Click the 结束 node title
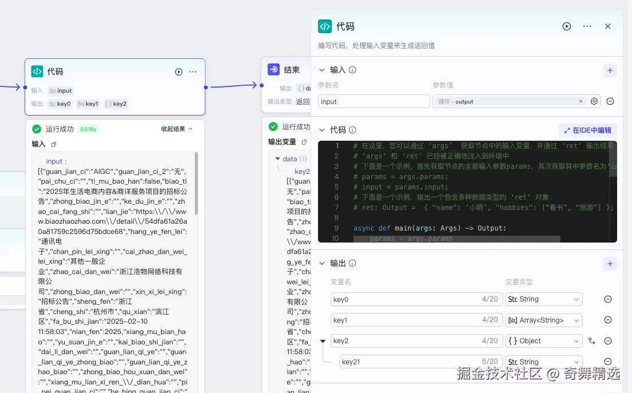The width and height of the screenshot is (632, 393). point(292,70)
